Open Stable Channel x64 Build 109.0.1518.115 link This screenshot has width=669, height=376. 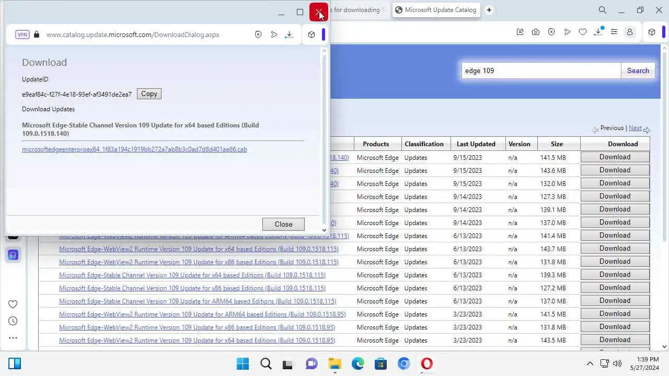[x=192, y=275]
